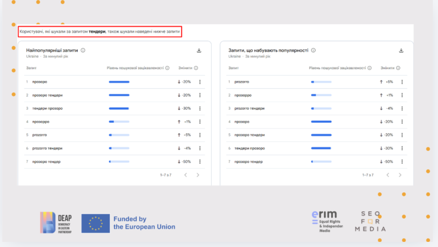Click interest bar for left 'прозорро' row
Screen dimensions: 438x247
(119, 122)
